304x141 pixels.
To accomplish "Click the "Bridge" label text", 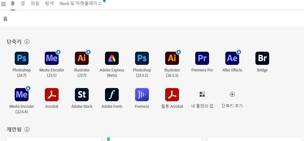I will click(262, 70).
